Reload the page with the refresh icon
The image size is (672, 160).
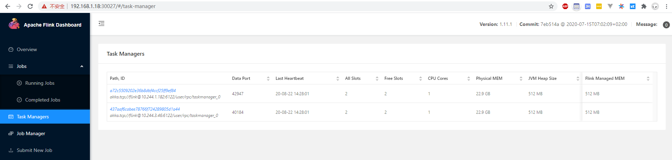click(x=30, y=6)
